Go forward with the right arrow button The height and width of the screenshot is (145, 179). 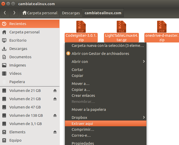pyautogui.click(x=14, y=13)
